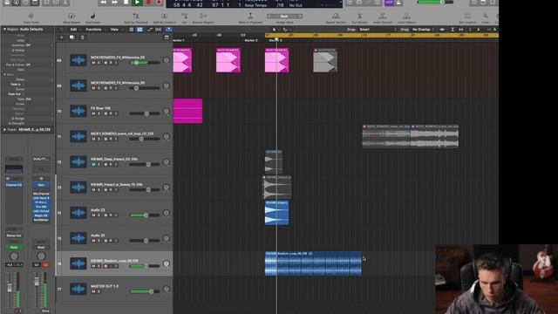Click the pan knob on the Audio 25 track

[x=166, y=238]
